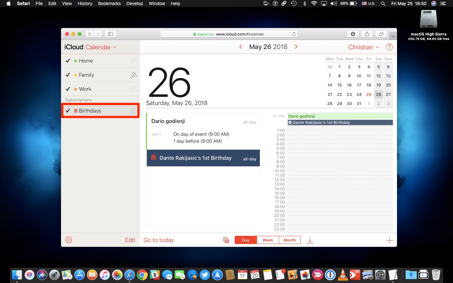This screenshot has width=453, height=283.
Task: Open U.S. input source menu
Action: tap(368, 3)
